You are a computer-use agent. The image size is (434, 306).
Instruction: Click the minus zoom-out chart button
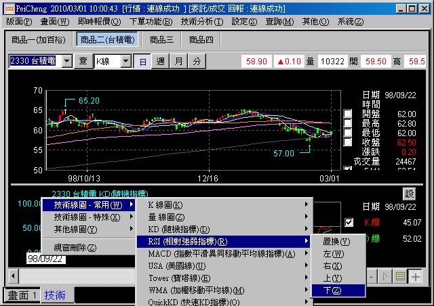[x=372, y=277]
